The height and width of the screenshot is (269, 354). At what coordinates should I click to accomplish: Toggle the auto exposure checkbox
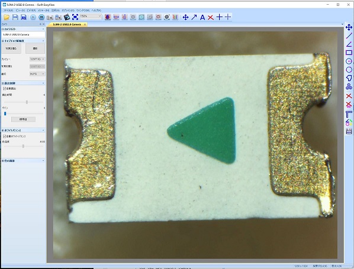tap(4, 89)
